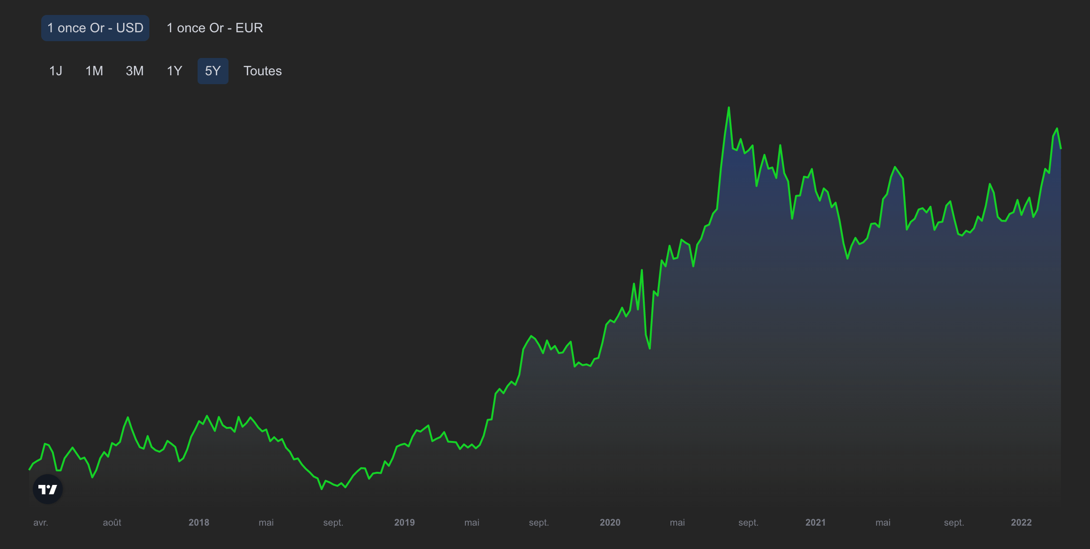Click the chart line's last point
The width and height of the screenshot is (1090, 549).
(x=1061, y=148)
